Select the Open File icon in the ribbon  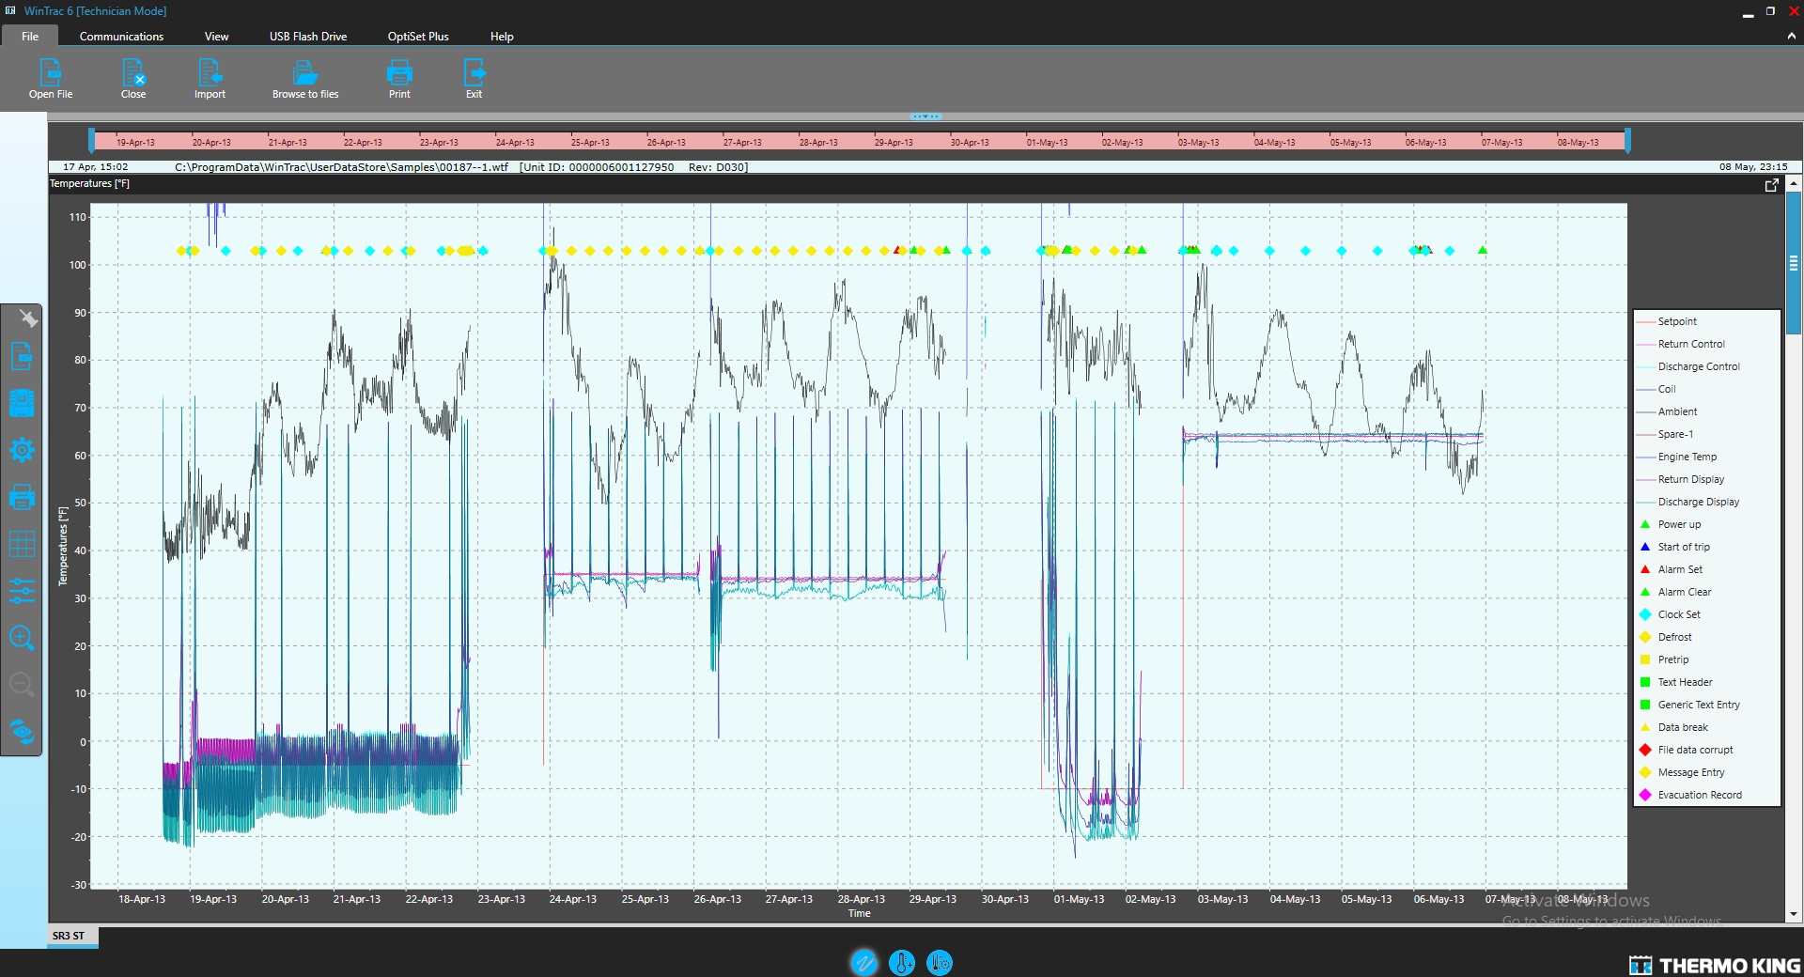[x=51, y=79]
